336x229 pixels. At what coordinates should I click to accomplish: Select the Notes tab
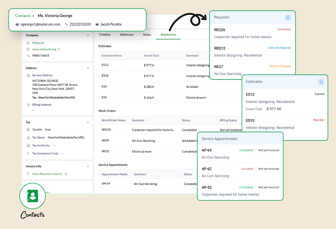(147, 35)
